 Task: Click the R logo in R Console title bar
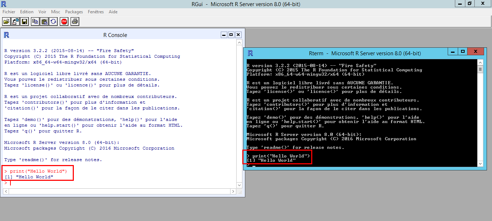(6, 35)
